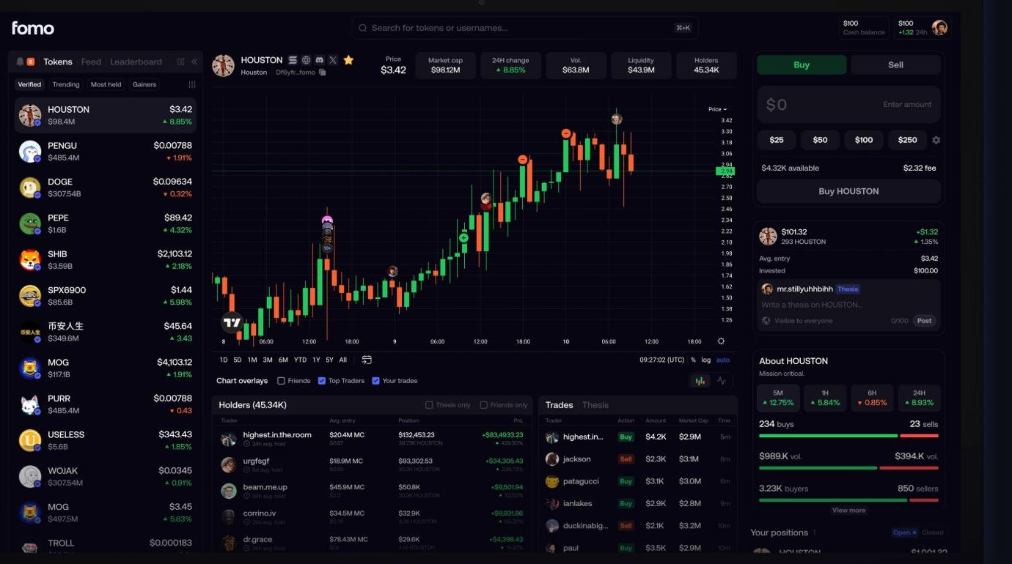Collapse the token sidebar with double chevron
Screen dimensions: 1012x564
click(194, 62)
